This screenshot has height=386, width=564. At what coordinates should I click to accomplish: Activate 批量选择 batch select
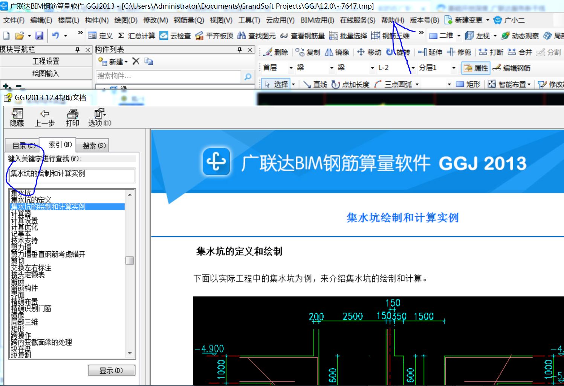tap(348, 35)
